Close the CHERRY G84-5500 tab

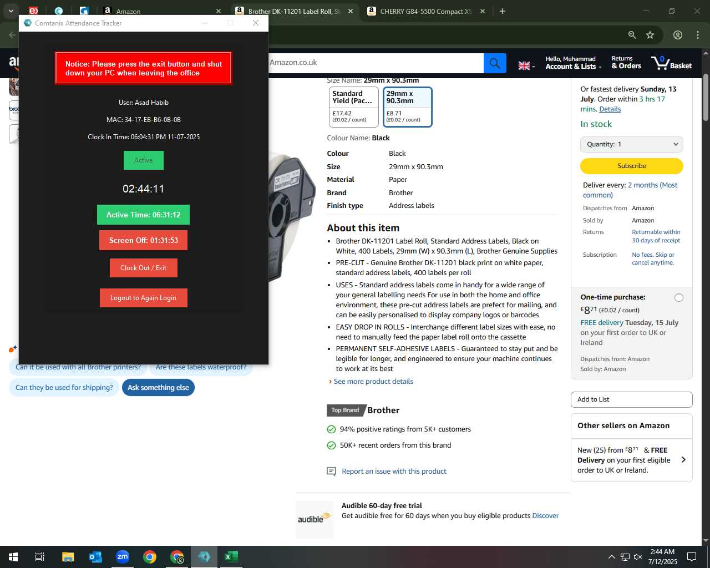[x=483, y=11]
